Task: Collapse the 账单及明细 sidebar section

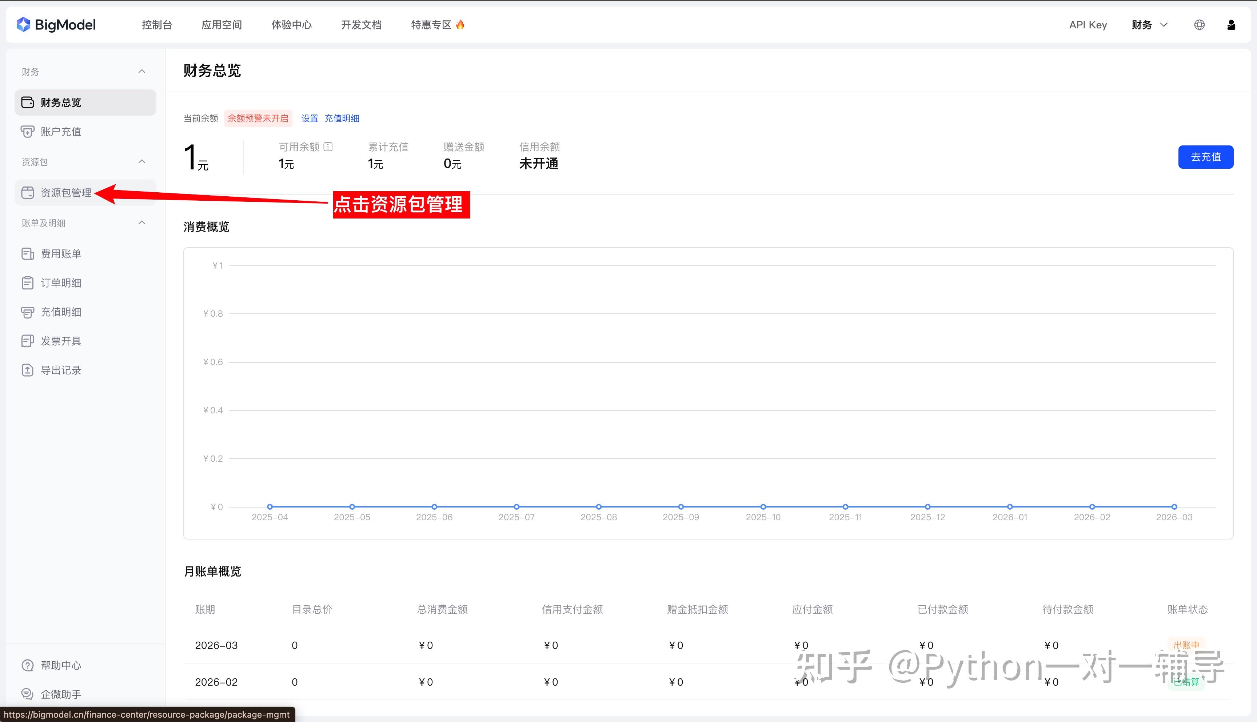Action: pos(142,222)
